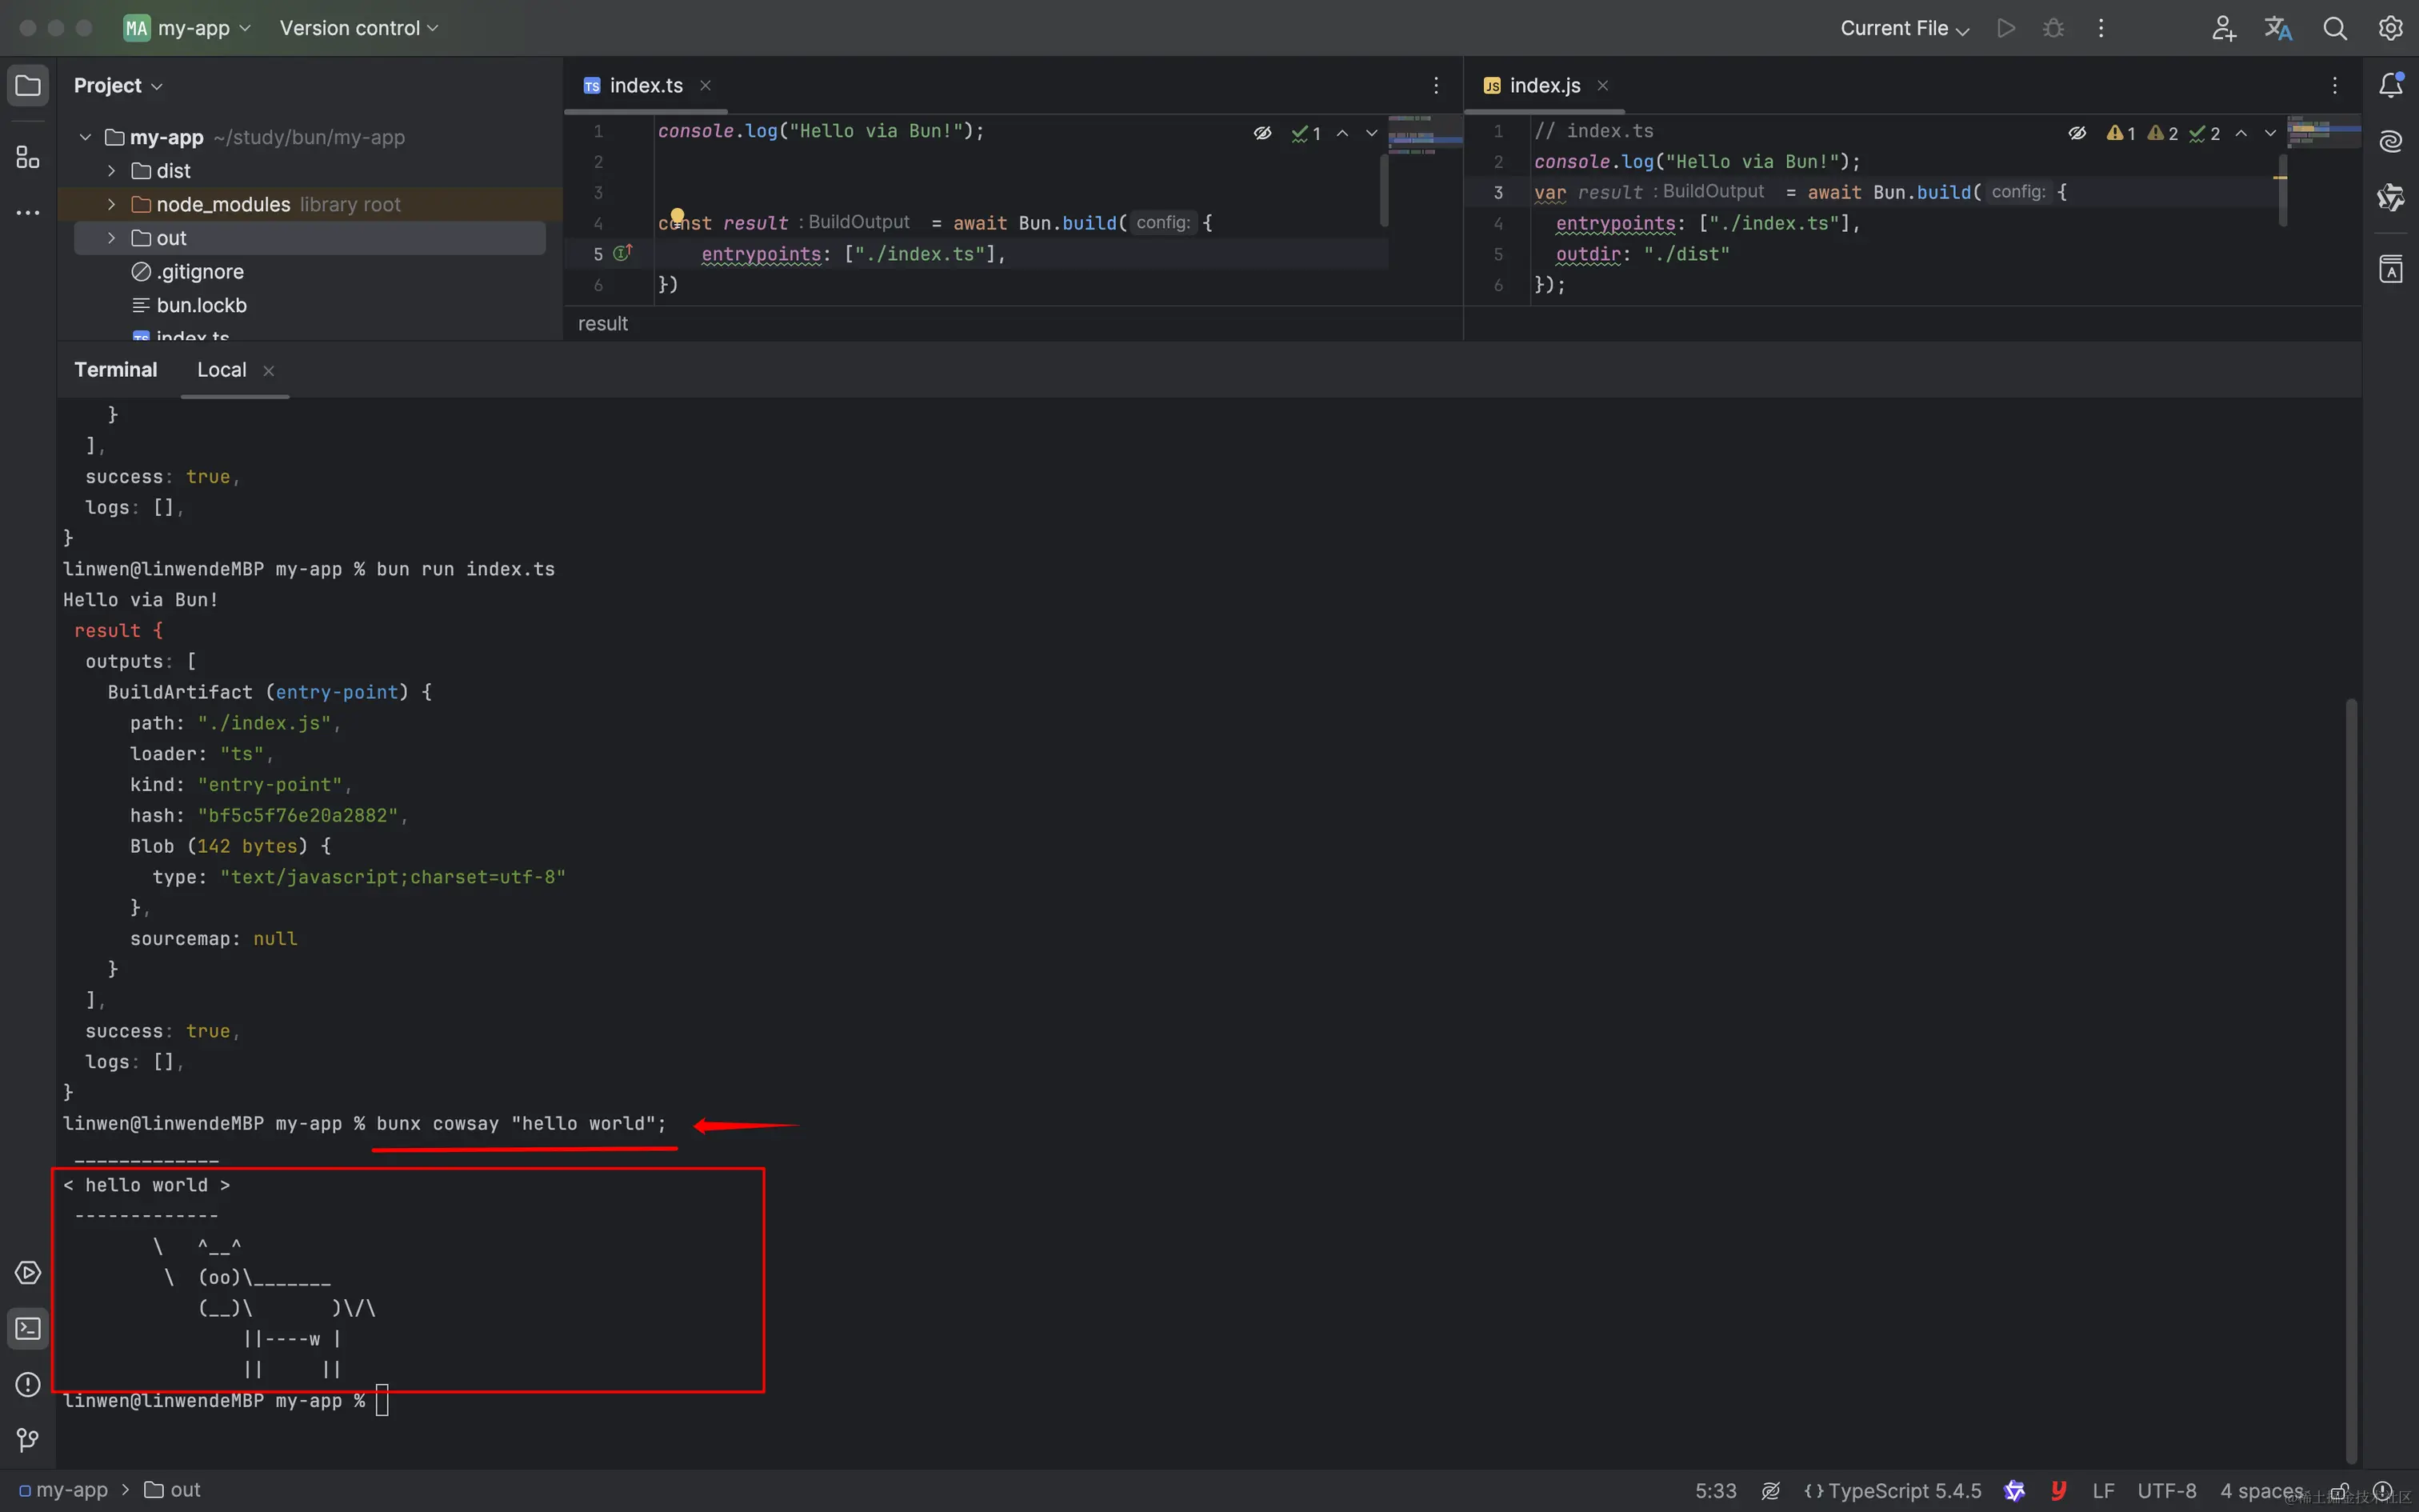Image resolution: width=2419 pixels, height=1512 pixels.
Task: Open the Services tool window icon
Action: 28,1273
